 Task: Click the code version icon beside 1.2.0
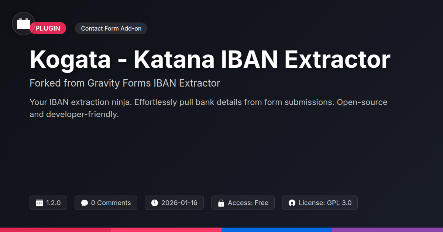pyautogui.click(x=40, y=203)
